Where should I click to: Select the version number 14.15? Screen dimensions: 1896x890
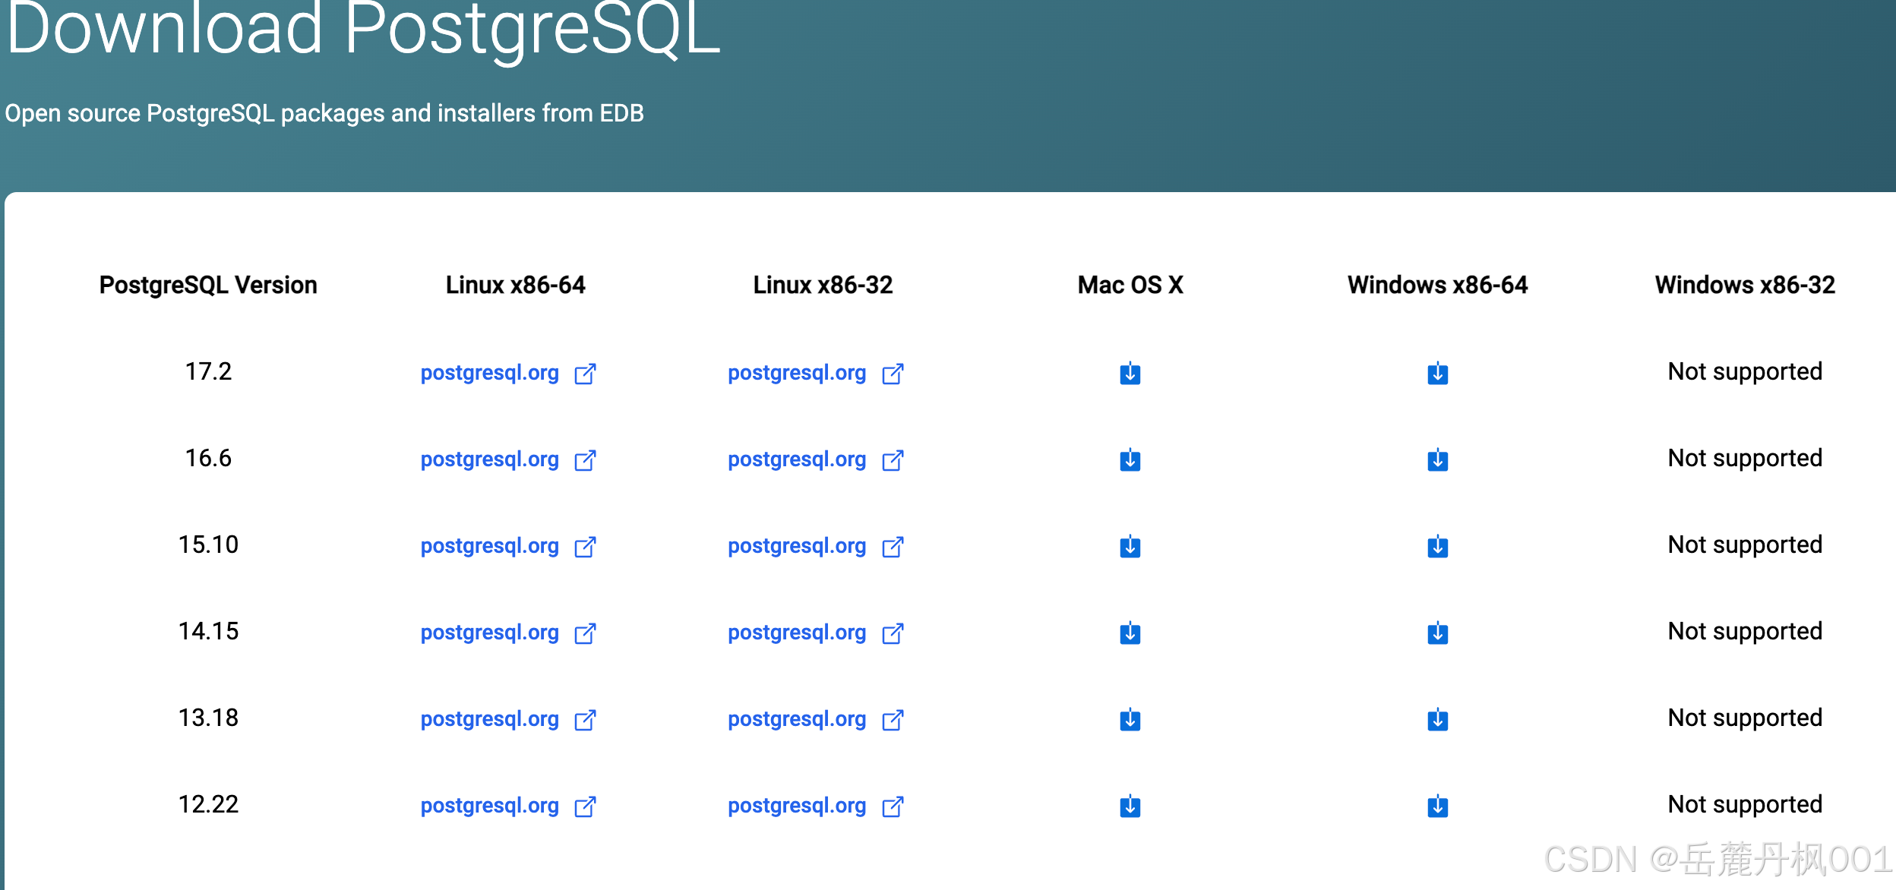[208, 631]
